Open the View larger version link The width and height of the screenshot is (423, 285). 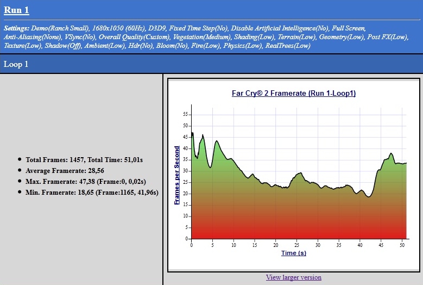[x=293, y=277]
